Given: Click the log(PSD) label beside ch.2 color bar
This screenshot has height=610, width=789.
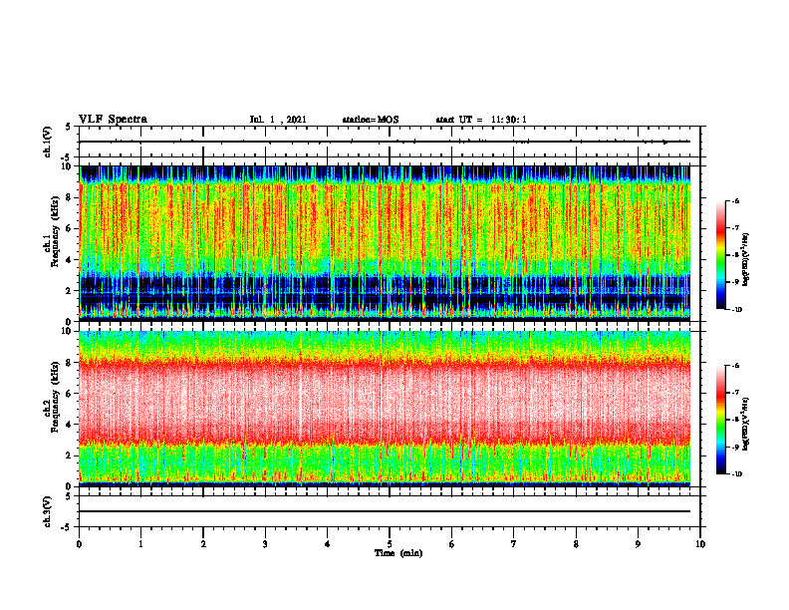Looking at the screenshot, I should pyautogui.click(x=747, y=424).
